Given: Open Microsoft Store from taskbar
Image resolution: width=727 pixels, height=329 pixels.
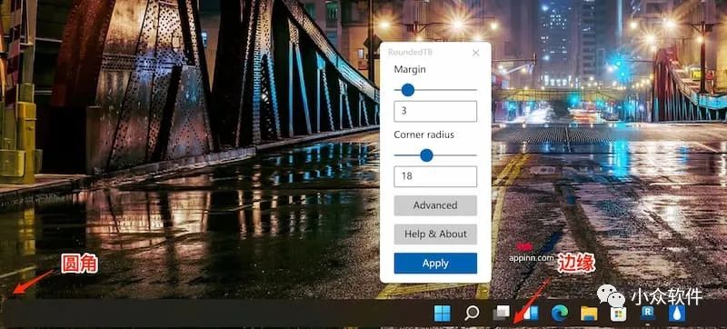Looking at the screenshot, I should 618,314.
